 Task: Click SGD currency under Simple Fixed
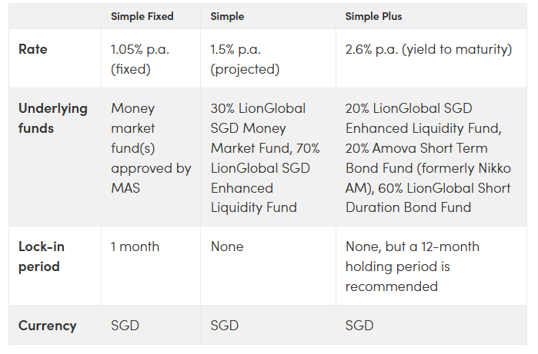pos(125,326)
